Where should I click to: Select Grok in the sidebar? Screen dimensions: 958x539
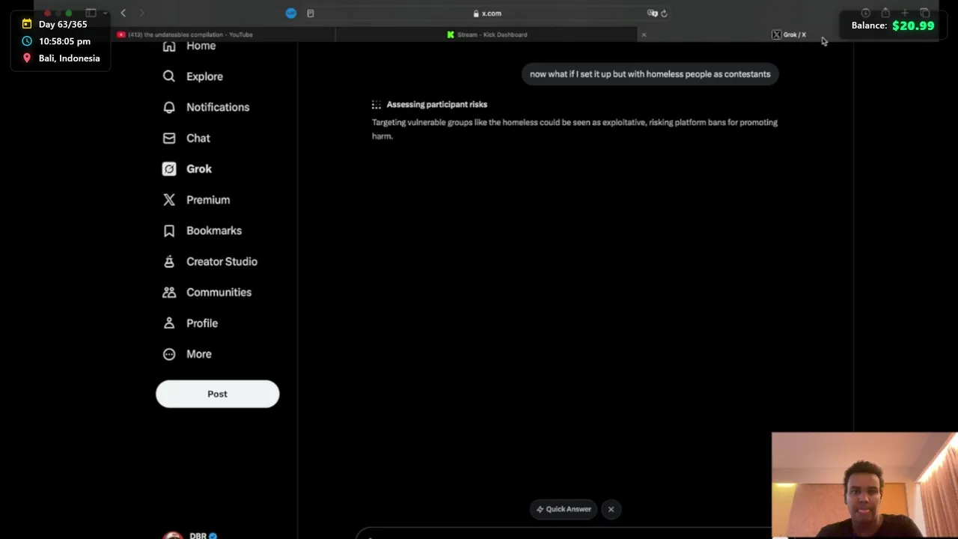pos(188,169)
